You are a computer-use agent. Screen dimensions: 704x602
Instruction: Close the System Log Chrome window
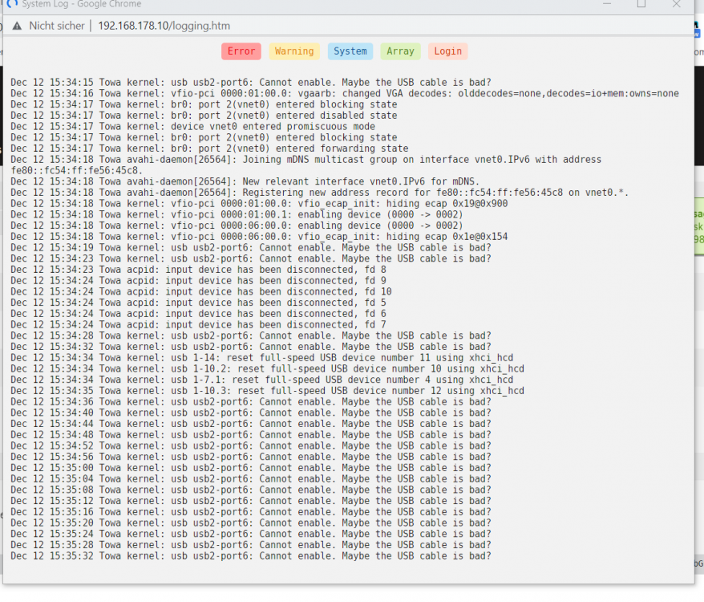pyautogui.click(x=677, y=4)
